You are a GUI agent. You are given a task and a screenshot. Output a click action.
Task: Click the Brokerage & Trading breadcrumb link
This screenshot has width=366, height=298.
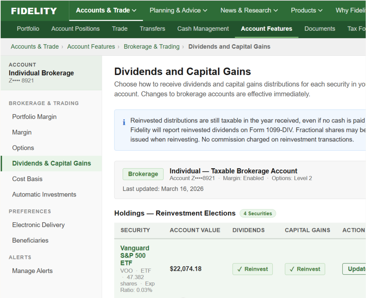(152, 46)
